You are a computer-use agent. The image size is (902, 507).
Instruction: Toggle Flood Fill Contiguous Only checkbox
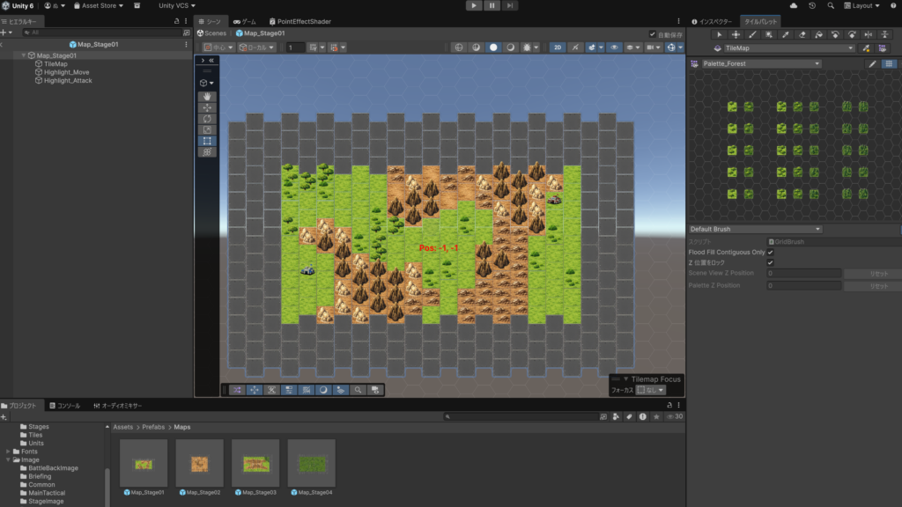771,252
